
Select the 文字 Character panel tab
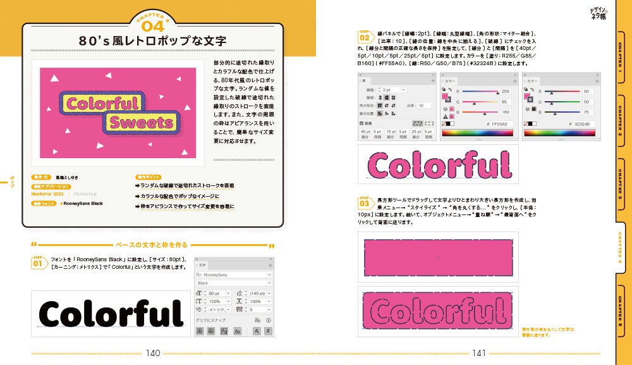point(202,266)
